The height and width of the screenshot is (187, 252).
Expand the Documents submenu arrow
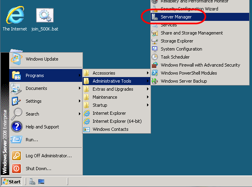click(79, 88)
